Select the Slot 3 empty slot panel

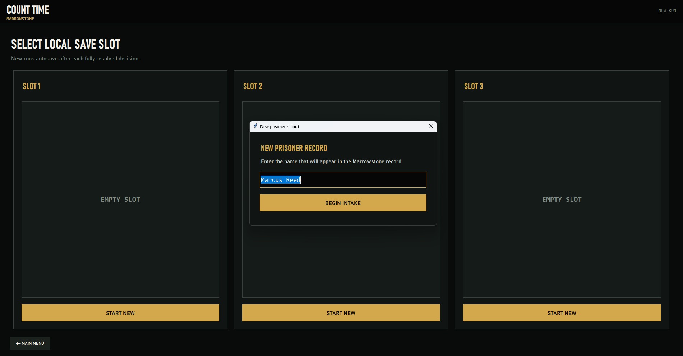(562, 200)
